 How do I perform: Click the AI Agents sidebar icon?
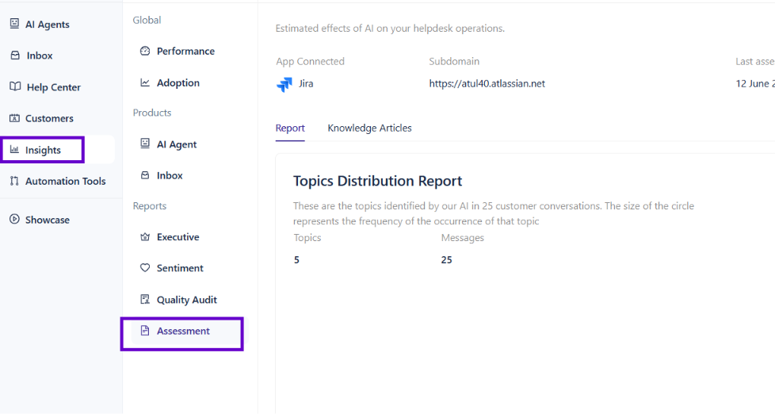15,24
